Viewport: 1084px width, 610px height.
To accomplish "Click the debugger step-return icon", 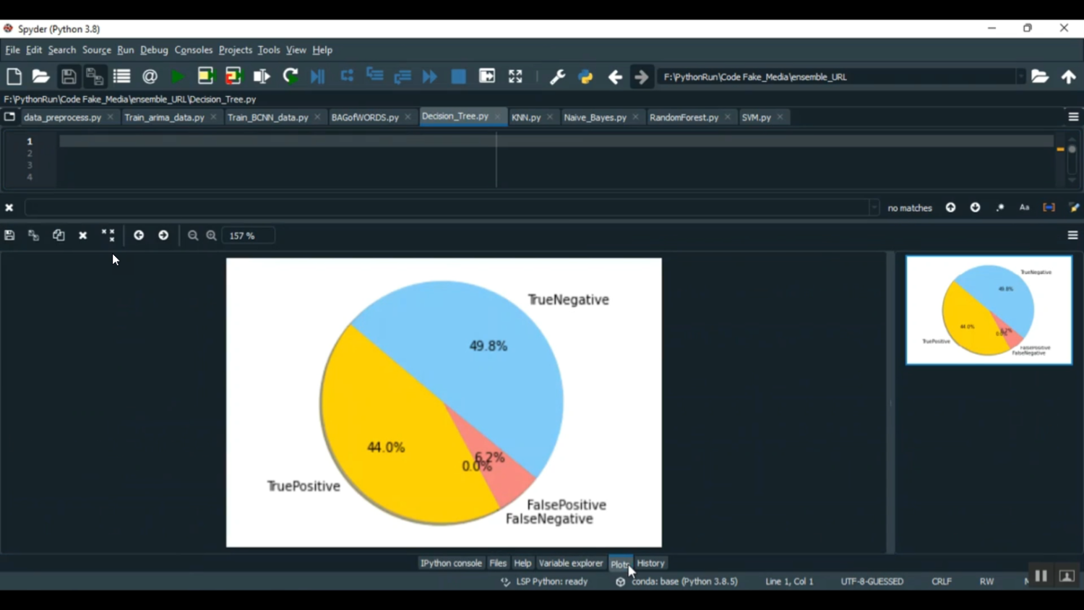I will tap(403, 77).
